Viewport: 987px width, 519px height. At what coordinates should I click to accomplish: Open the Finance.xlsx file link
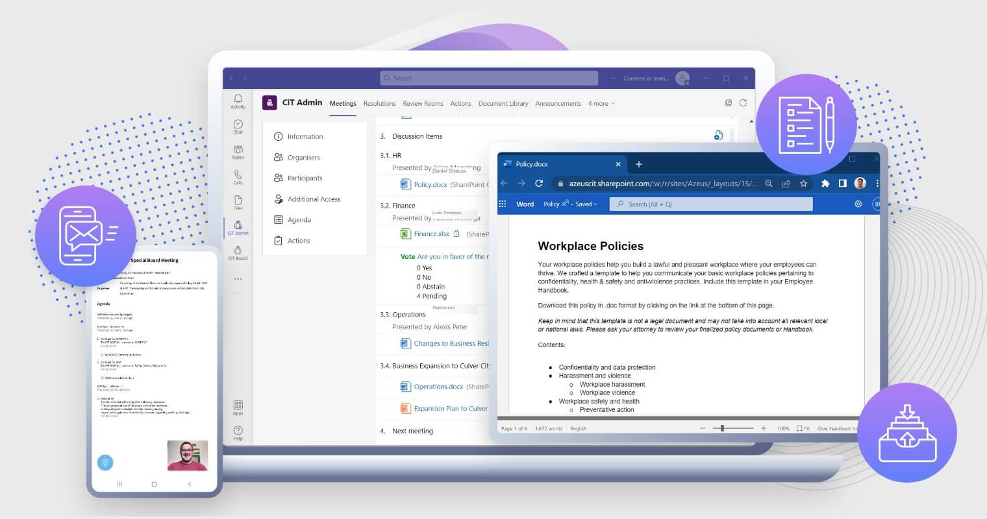[x=431, y=234]
